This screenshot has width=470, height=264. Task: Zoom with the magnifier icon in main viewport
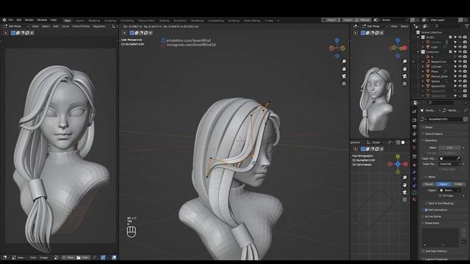[344, 62]
